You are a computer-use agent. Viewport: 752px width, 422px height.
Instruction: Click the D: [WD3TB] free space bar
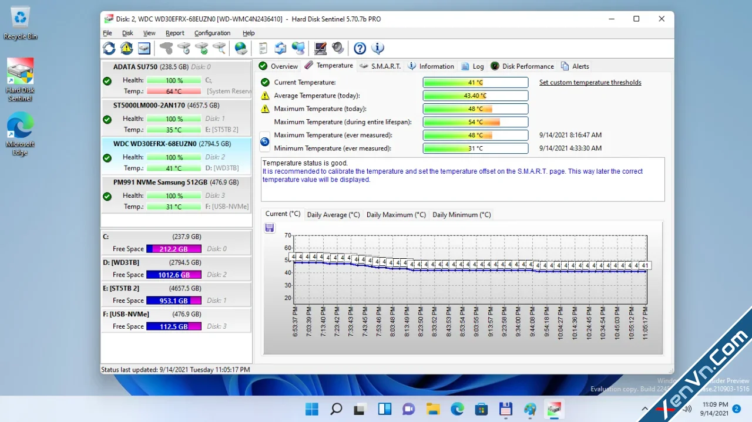[174, 275]
